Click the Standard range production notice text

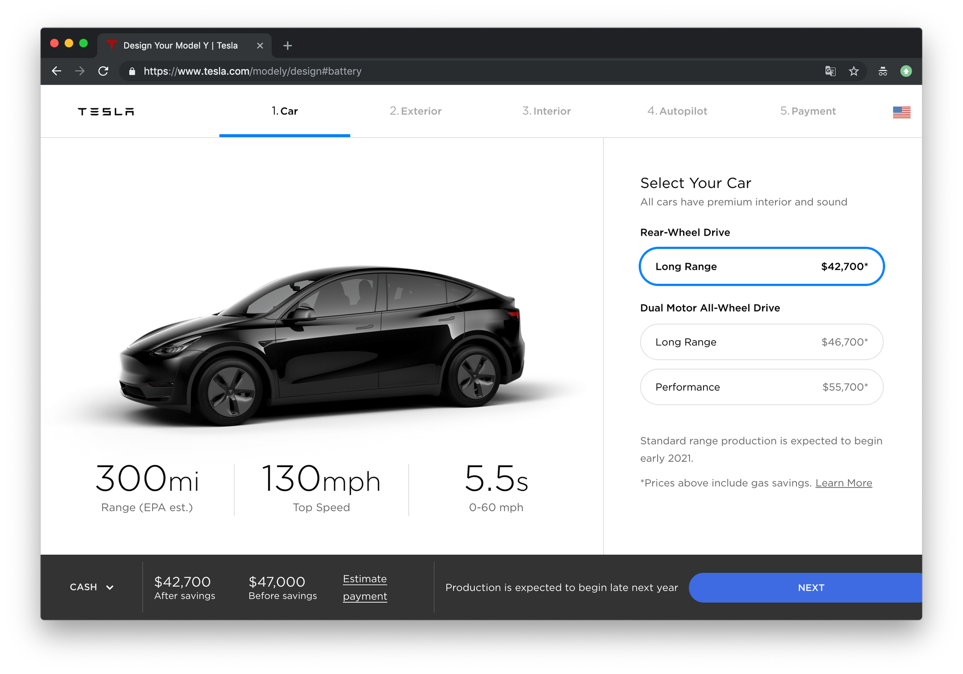[761, 449]
